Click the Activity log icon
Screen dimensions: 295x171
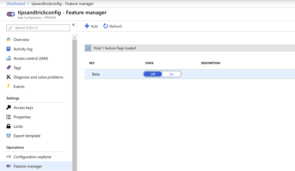tap(9, 49)
